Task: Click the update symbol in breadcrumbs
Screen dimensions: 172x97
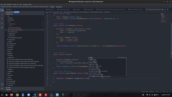Action: (x=107, y=12)
